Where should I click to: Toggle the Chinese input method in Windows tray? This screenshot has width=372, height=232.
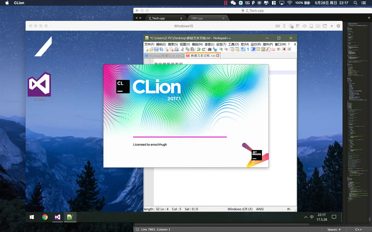[x=312, y=217]
